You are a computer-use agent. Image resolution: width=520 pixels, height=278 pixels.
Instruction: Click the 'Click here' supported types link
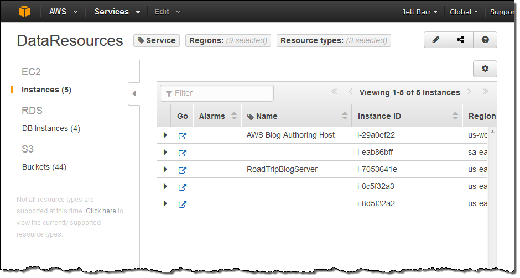[101, 211]
